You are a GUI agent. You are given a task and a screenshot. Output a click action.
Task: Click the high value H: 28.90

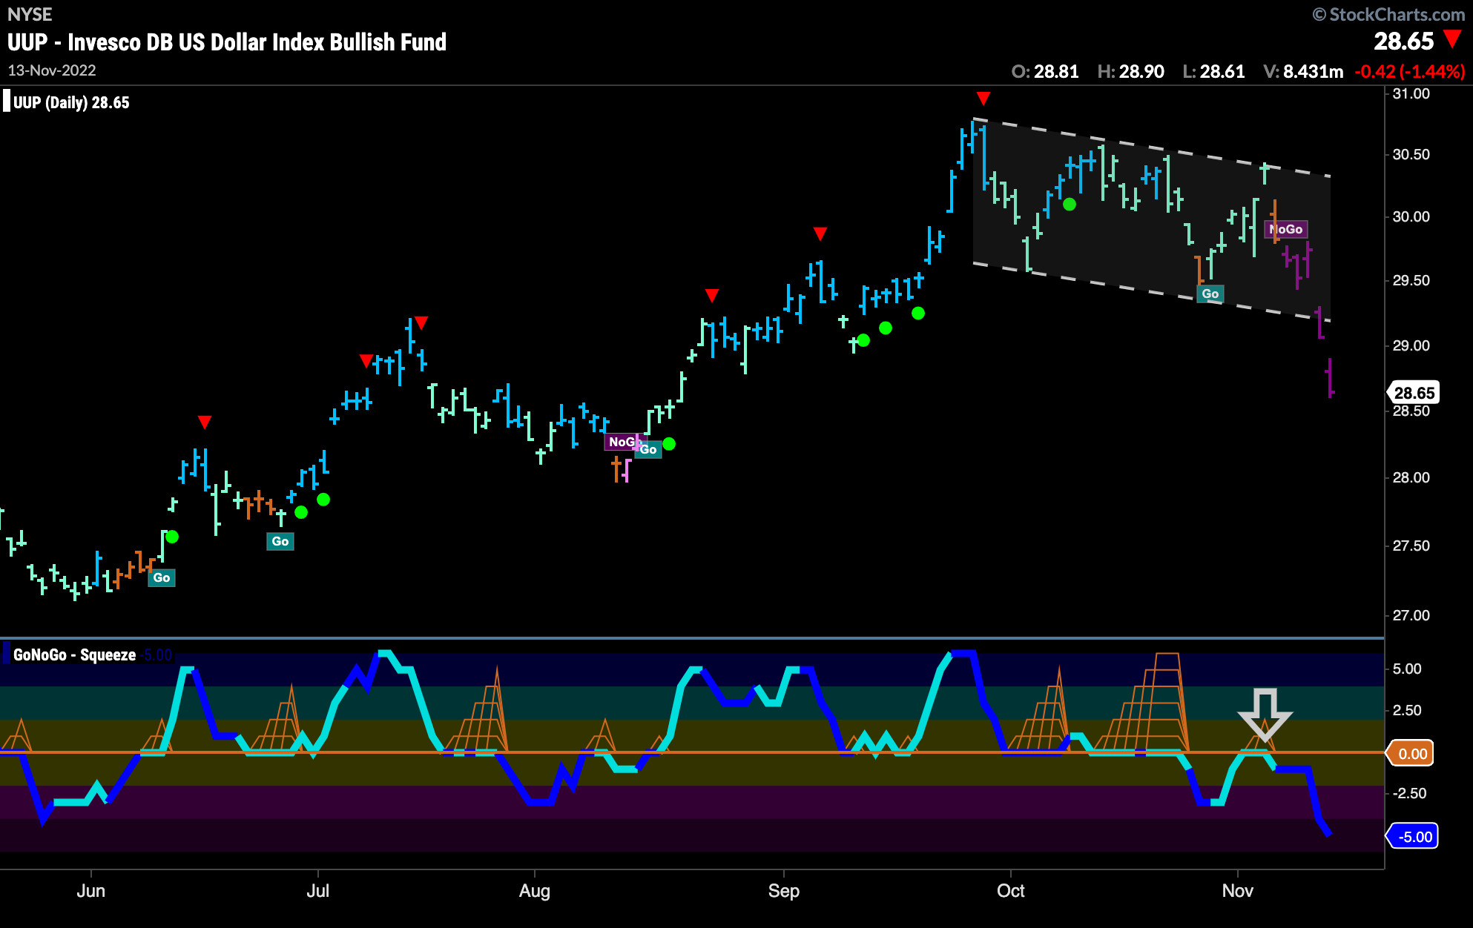coord(1131,71)
